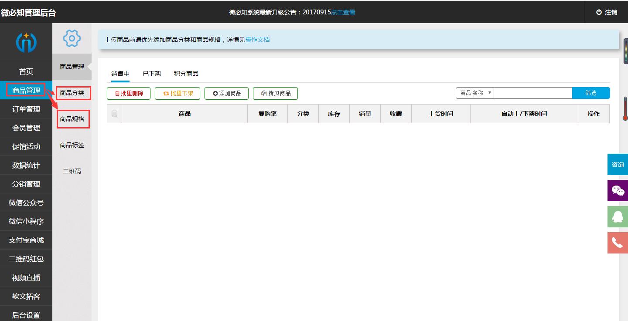Open the 咨询 consultation panel icon
This screenshot has height=321, width=628.
pos(618,164)
